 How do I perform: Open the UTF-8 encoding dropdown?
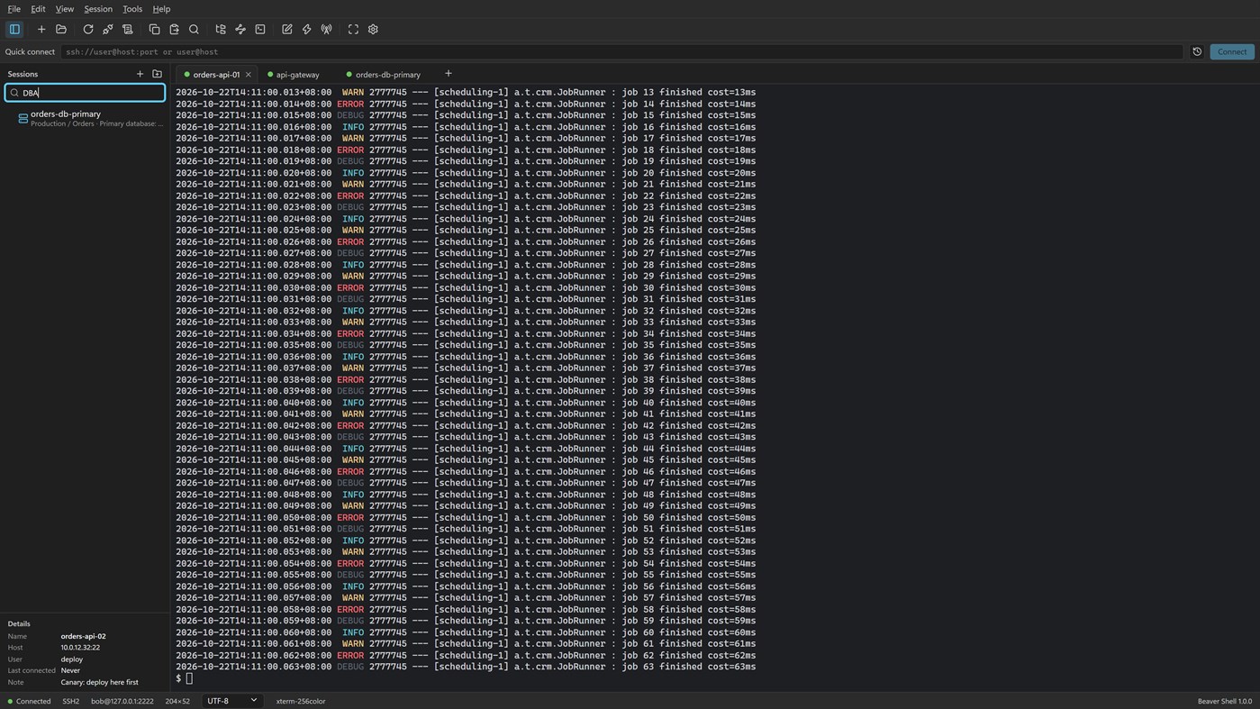(x=231, y=701)
